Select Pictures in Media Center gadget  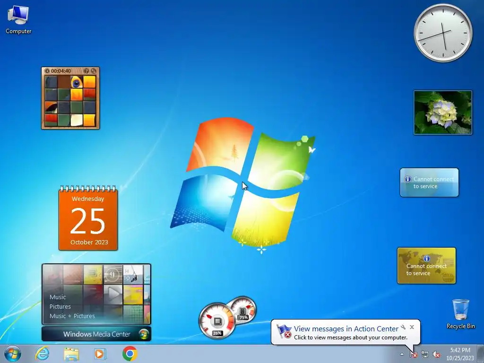(x=60, y=306)
